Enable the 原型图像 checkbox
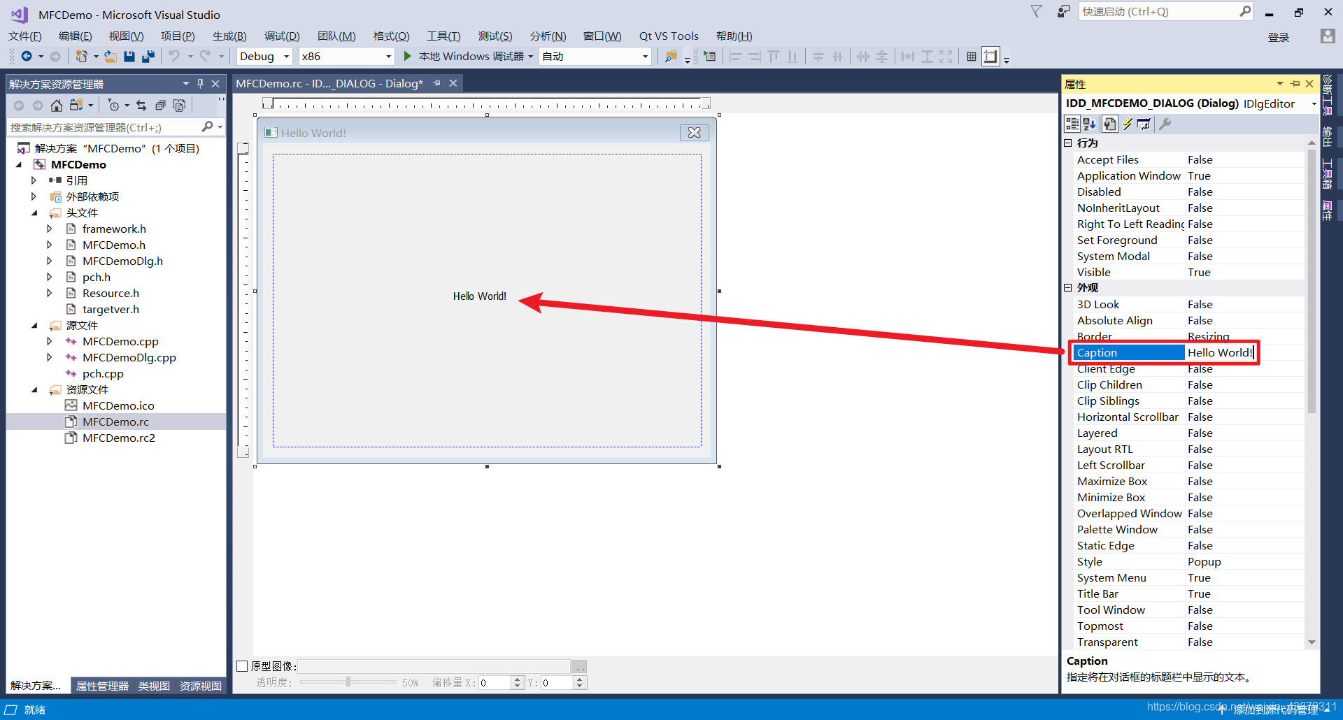The width and height of the screenshot is (1343, 720). [x=242, y=666]
